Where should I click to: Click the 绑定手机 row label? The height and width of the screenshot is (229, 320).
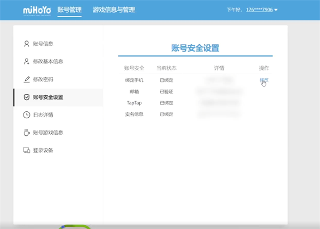click(134, 80)
